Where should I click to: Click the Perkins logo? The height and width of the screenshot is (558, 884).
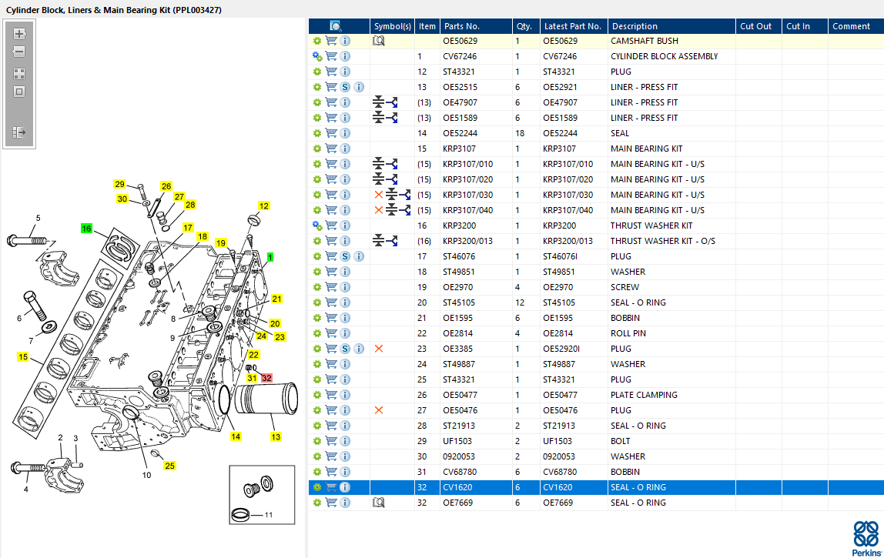click(866, 538)
